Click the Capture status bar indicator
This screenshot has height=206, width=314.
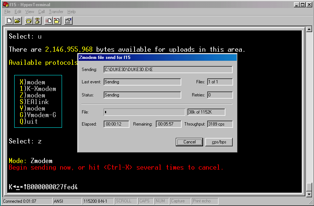click(x=181, y=201)
